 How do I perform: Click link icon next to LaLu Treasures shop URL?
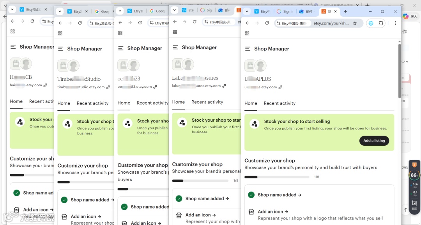tap(224, 86)
